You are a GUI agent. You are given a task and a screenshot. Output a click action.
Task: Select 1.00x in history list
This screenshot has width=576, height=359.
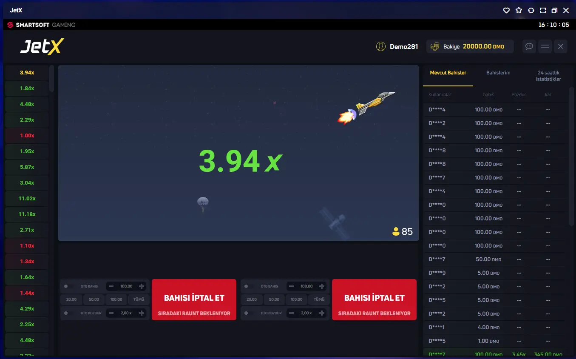(27, 136)
